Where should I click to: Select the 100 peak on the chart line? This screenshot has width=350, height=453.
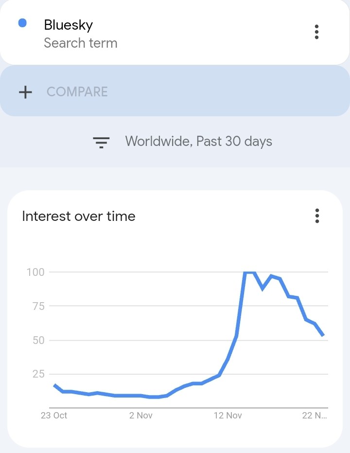pos(249,272)
